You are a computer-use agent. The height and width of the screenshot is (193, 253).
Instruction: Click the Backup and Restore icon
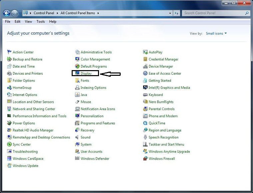point(9,59)
